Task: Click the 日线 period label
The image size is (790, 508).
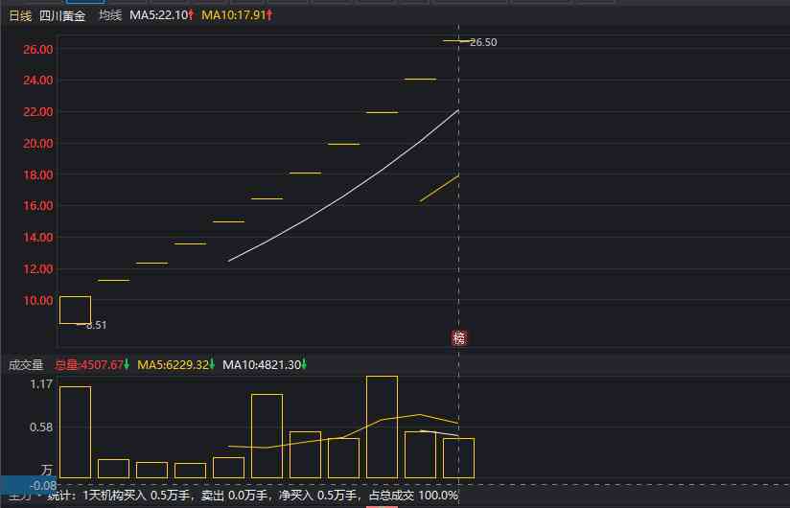Action: (20, 16)
